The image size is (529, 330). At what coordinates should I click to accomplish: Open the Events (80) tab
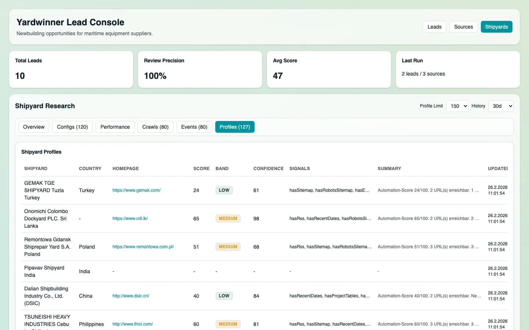pyautogui.click(x=194, y=127)
